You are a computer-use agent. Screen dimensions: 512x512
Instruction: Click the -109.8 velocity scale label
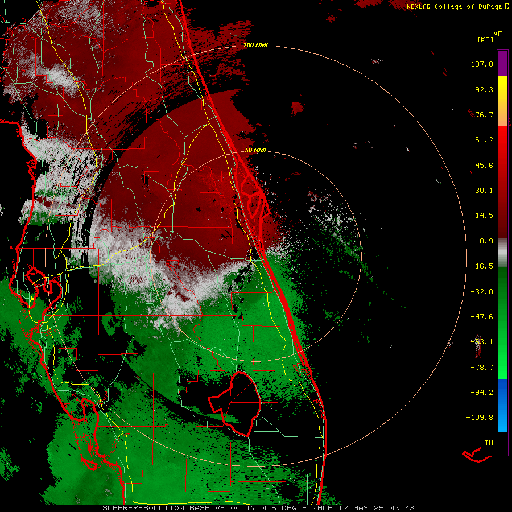pos(480,418)
